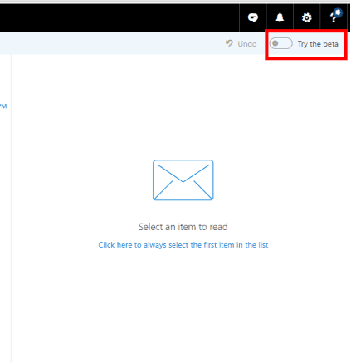Screen dimensions: 351x364
Task: Click the "Try the beta" label text
Action: click(x=318, y=44)
